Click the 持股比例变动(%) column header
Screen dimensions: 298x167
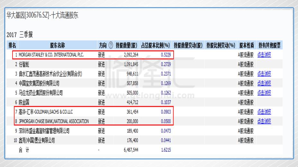pyautogui.click(x=221, y=46)
